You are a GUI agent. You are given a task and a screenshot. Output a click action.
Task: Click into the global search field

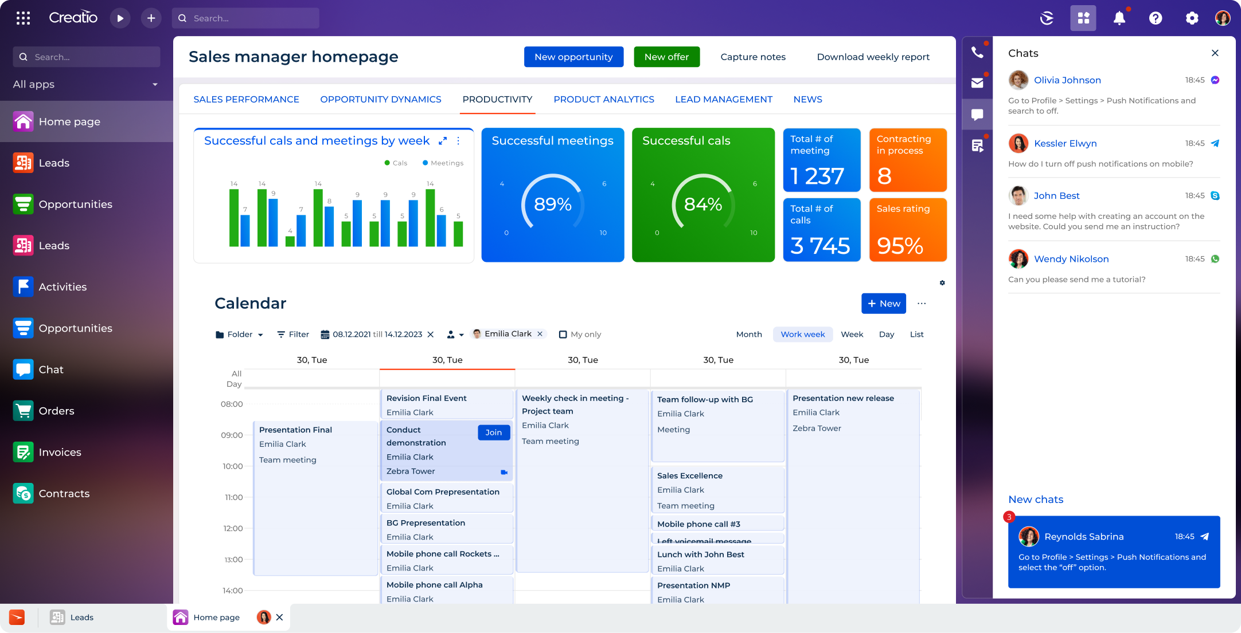(x=246, y=18)
